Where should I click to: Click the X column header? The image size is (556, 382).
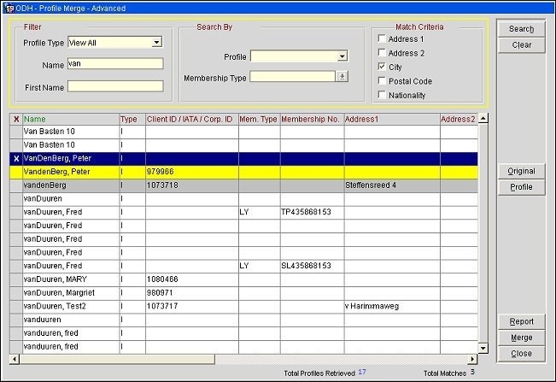(15, 119)
